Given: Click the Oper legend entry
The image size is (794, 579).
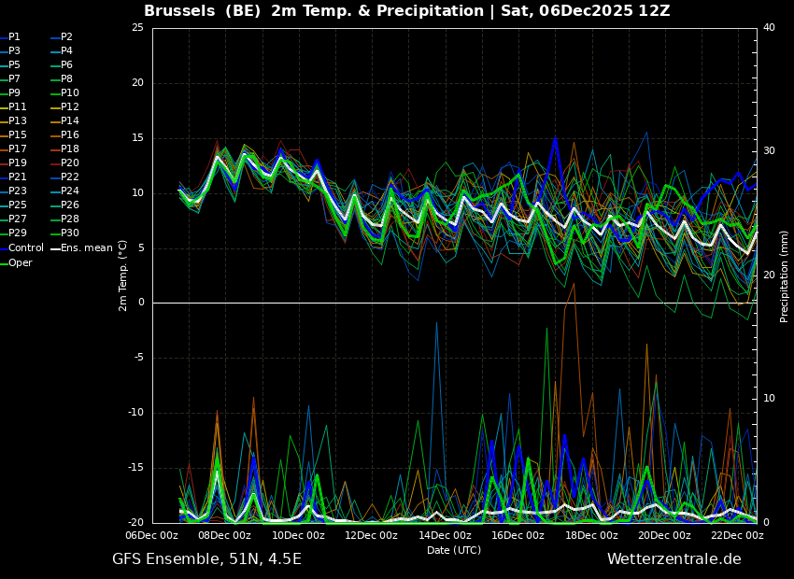Looking at the screenshot, I should (x=21, y=263).
